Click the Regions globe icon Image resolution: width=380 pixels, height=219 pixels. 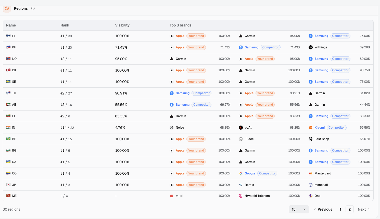point(7,8)
